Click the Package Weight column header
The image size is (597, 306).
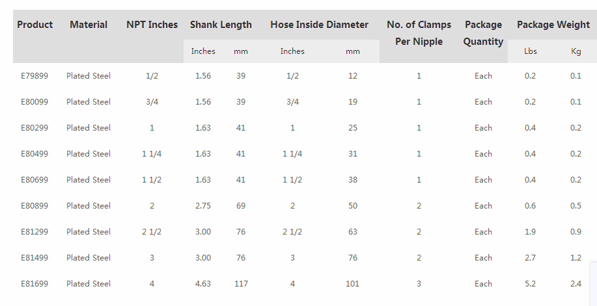(553, 25)
